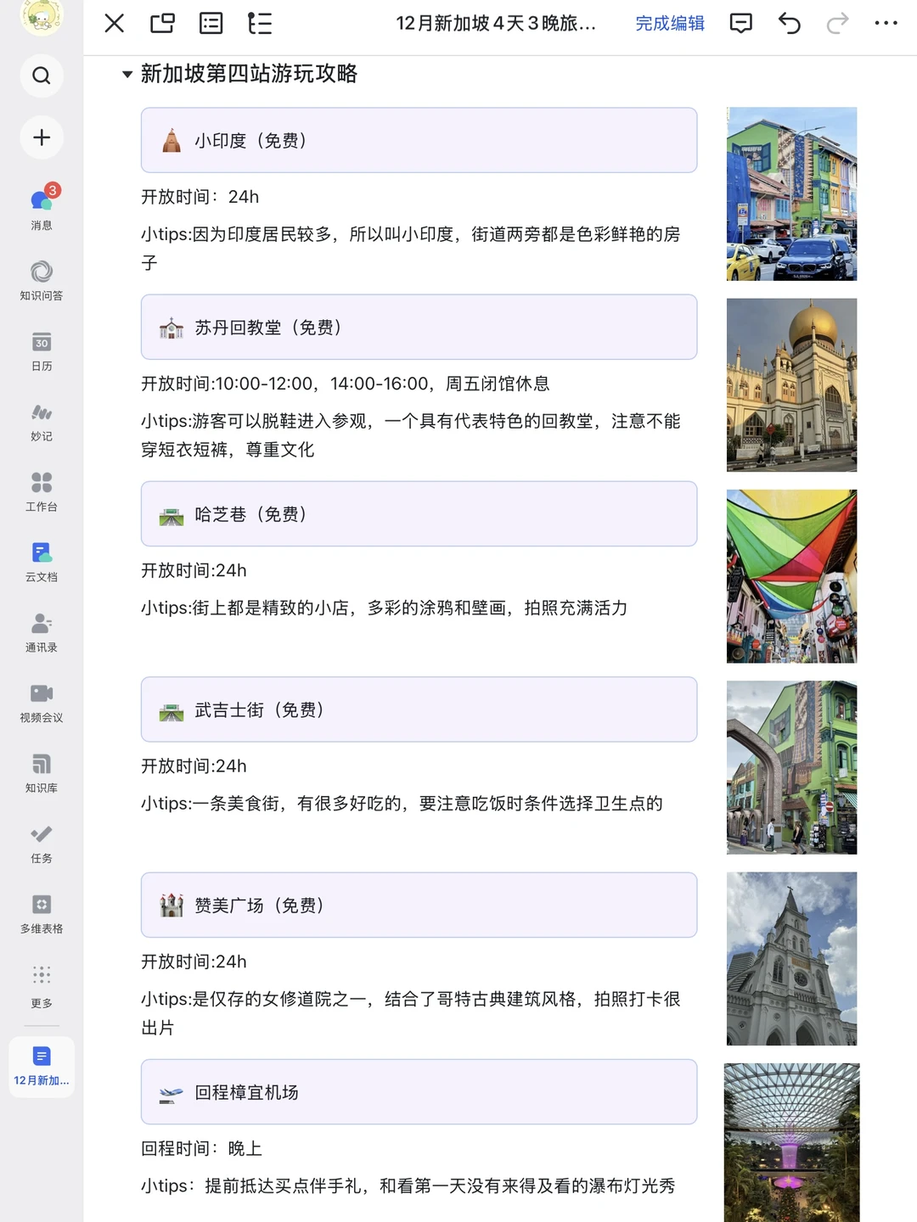This screenshot has height=1222, width=917.
Task: Open the document outline icon
Action: (x=260, y=24)
